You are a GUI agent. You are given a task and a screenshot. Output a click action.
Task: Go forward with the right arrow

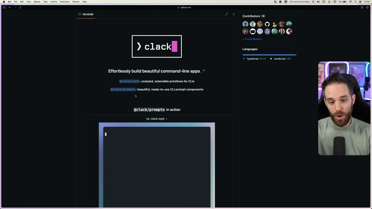15,7
